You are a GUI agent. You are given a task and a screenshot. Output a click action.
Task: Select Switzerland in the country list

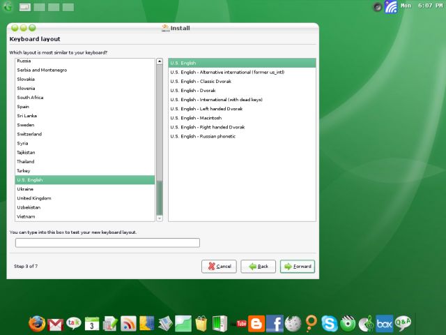(85, 134)
